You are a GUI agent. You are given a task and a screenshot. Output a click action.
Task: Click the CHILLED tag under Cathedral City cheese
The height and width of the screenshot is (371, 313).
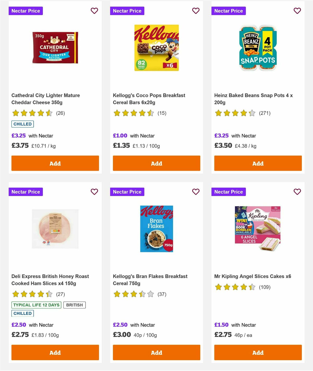(x=22, y=124)
